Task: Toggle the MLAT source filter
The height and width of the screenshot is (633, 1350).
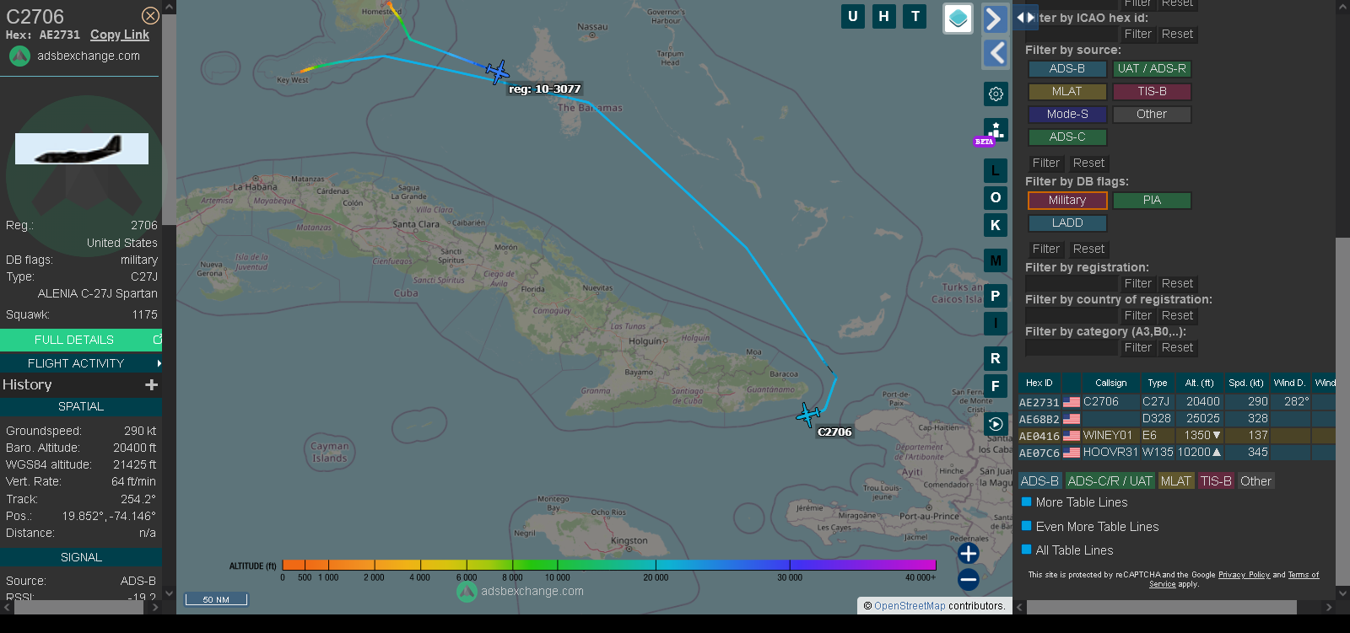Action: point(1067,92)
